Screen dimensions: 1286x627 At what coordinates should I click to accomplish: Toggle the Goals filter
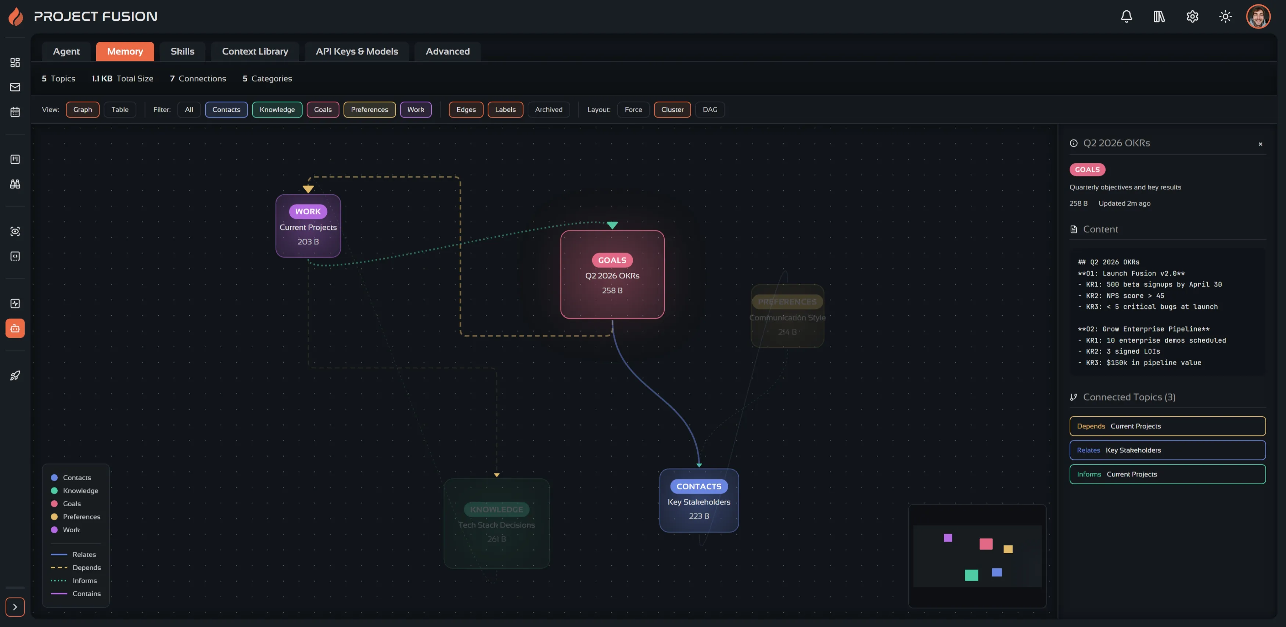click(323, 110)
